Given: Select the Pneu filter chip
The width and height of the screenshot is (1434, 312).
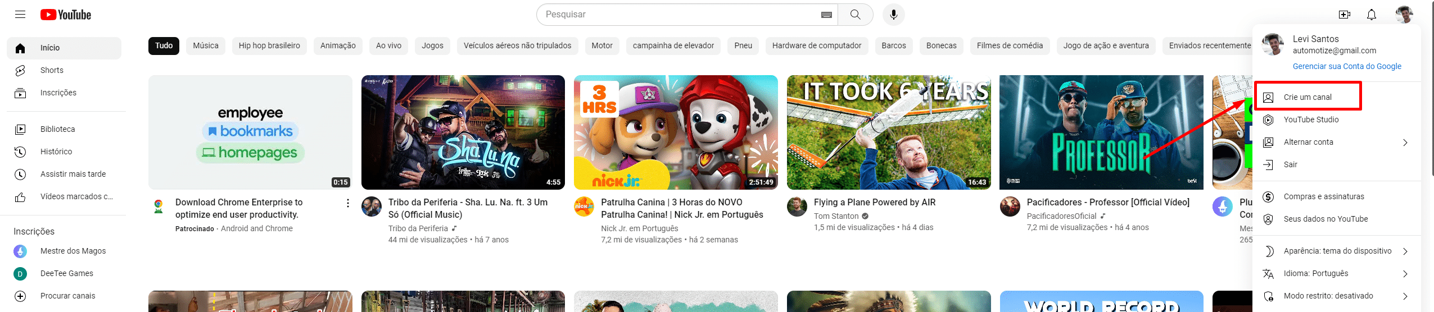Looking at the screenshot, I should (x=743, y=45).
